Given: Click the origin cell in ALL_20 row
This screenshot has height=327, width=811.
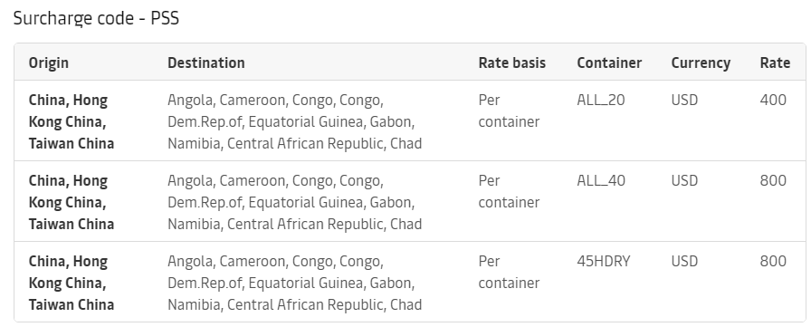Looking at the screenshot, I should (x=72, y=121).
